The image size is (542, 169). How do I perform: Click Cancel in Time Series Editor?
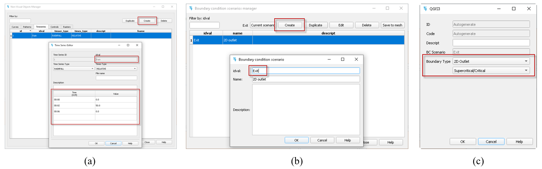113,143
